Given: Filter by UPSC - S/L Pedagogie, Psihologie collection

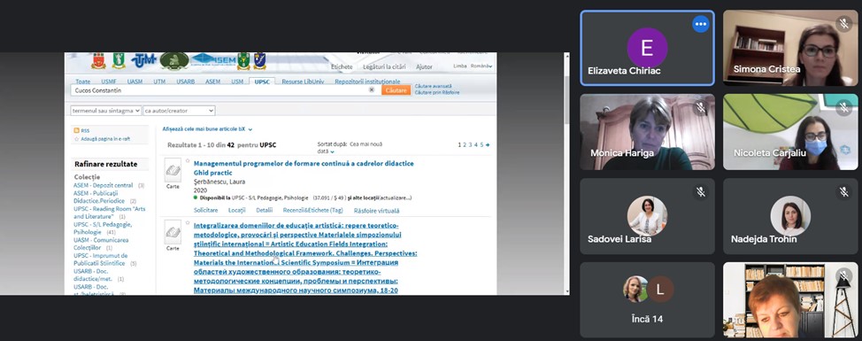Looking at the screenshot, I should click(x=103, y=229).
